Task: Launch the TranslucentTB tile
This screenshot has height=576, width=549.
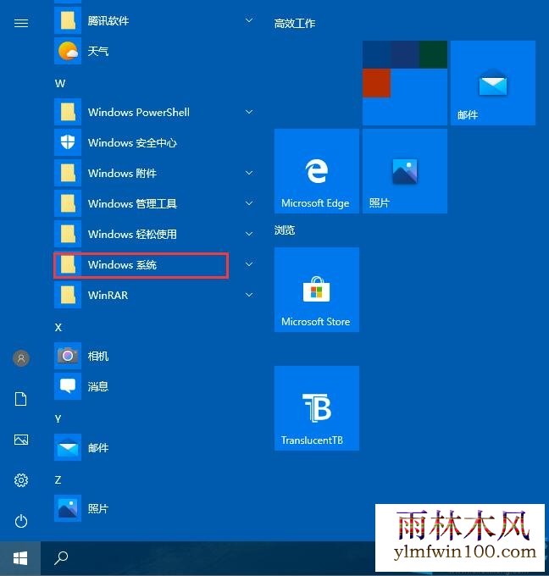Action: click(317, 408)
